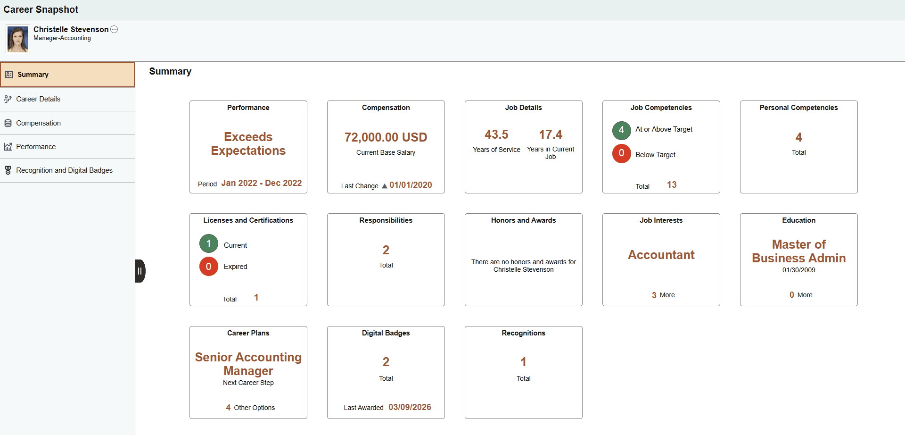
Task: Open the Recognitions tile title
Action: (x=524, y=333)
